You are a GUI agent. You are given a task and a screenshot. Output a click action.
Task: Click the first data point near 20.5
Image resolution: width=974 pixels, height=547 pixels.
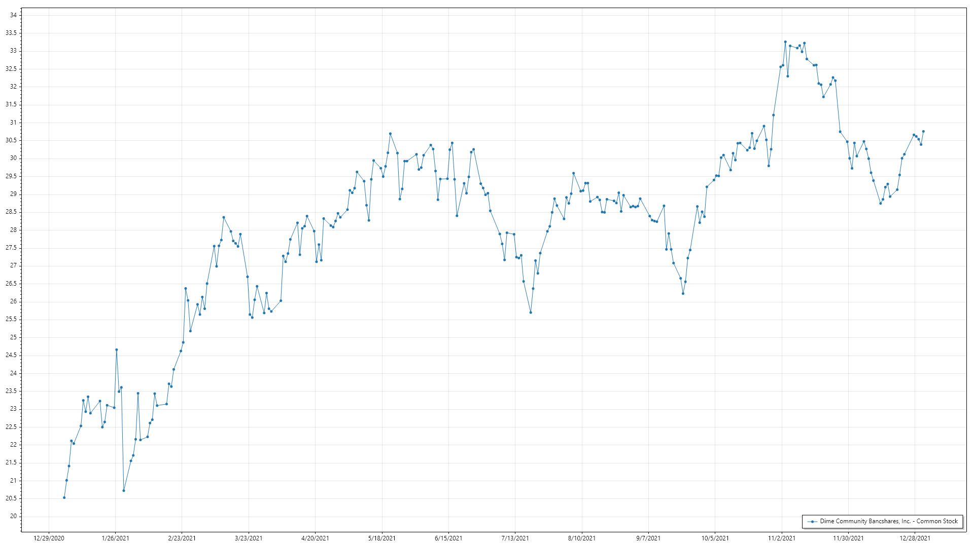coord(64,497)
